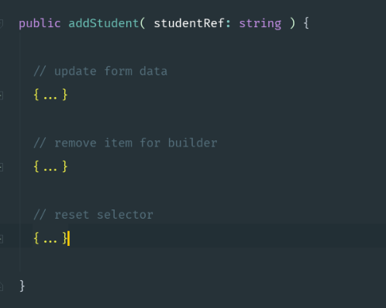Click gutter fold icon on second collapsed block
This screenshot has width=386, height=308.
2,167
